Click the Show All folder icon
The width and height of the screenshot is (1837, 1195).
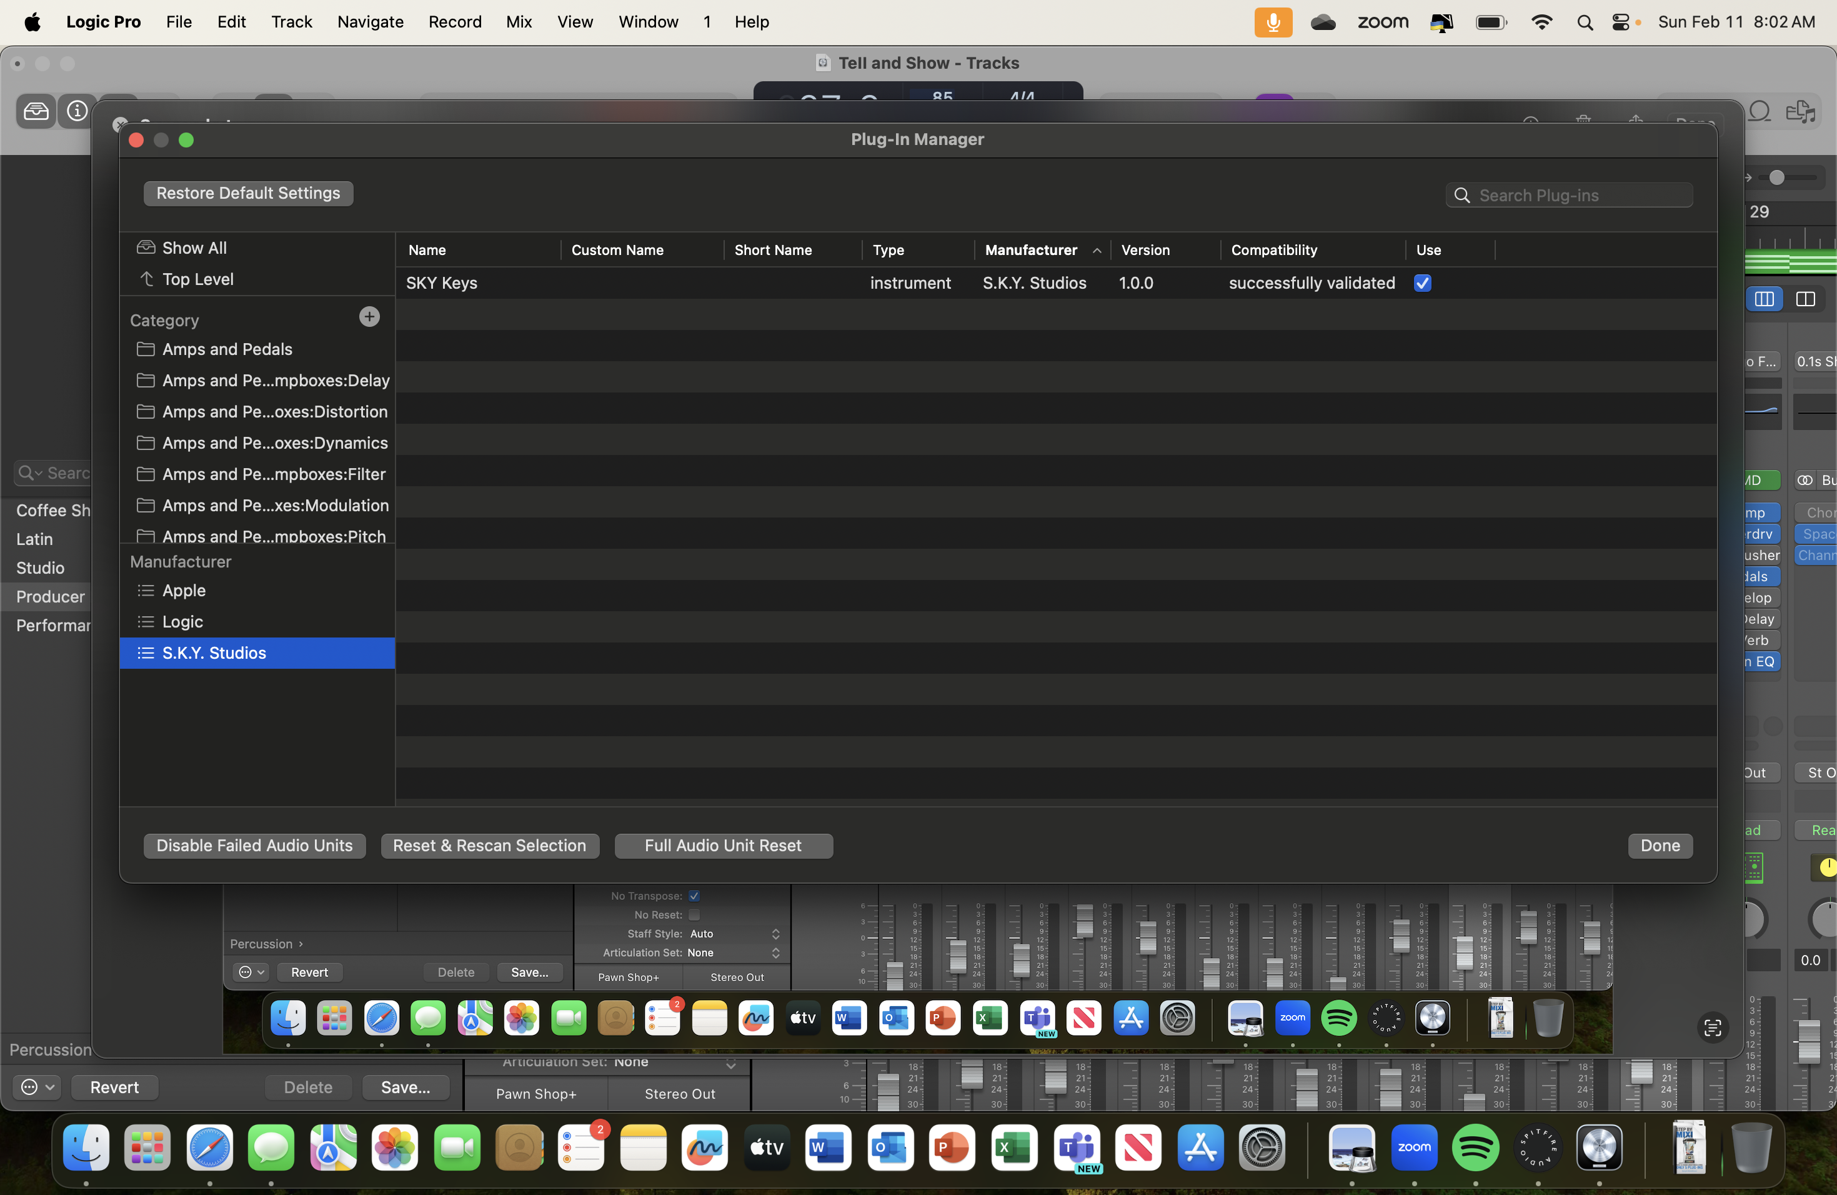point(146,247)
